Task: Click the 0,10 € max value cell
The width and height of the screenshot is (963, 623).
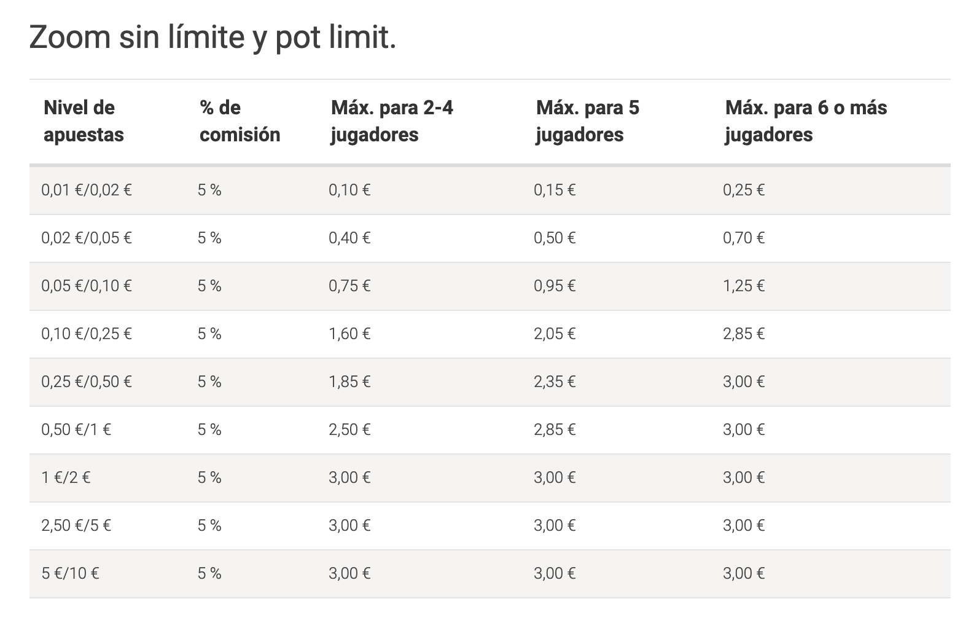Action: 349,190
